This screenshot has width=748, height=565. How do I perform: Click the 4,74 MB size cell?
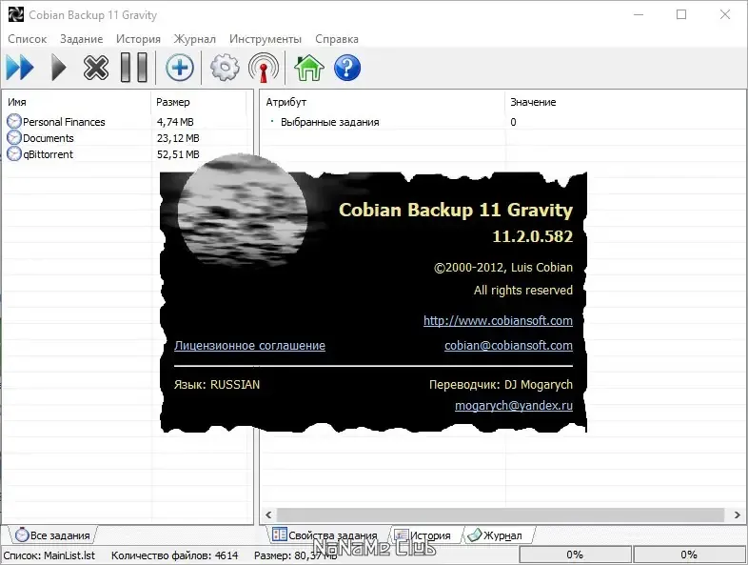[175, 122]
